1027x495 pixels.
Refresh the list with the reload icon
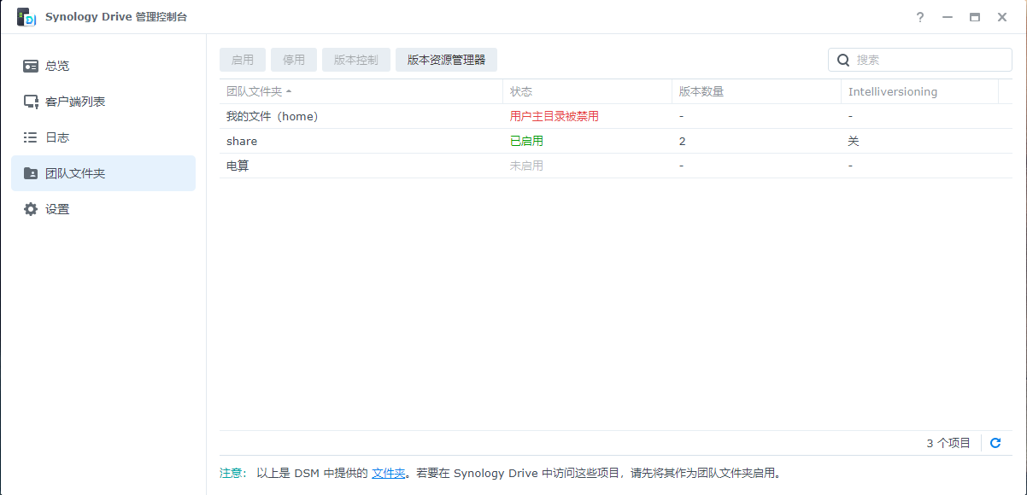tap(995, 443)
